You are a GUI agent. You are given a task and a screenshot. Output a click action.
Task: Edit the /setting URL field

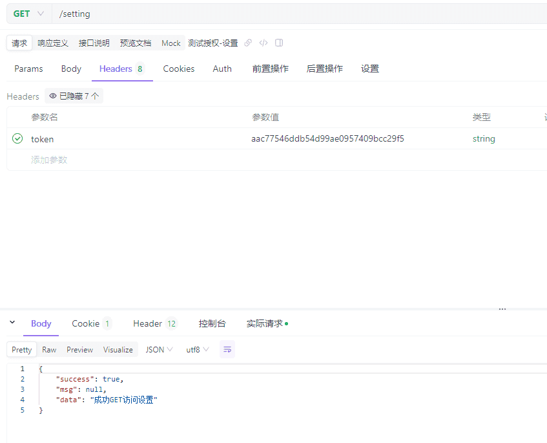(299, 14)
